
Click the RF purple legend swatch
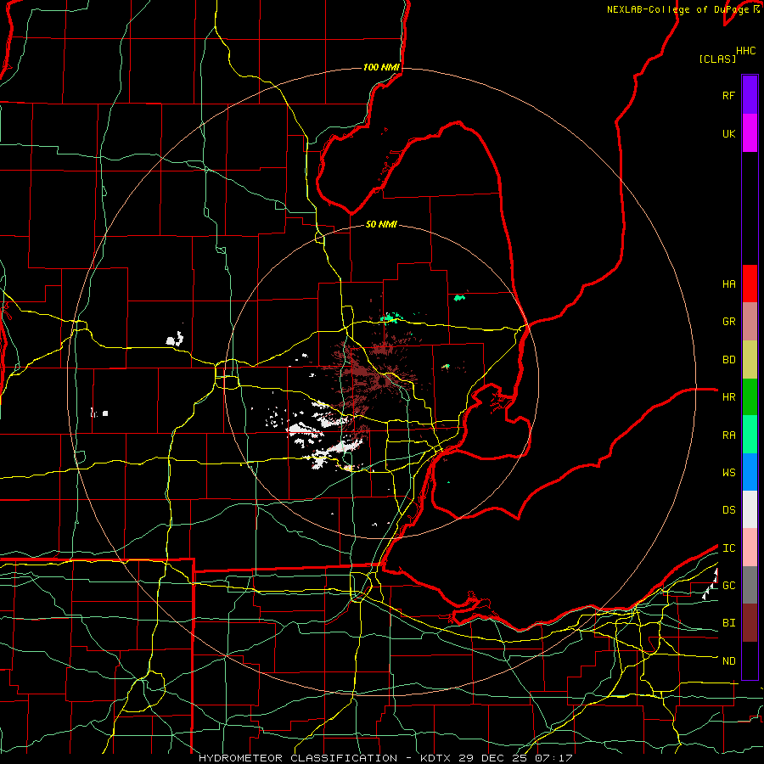tap(750, 95)
